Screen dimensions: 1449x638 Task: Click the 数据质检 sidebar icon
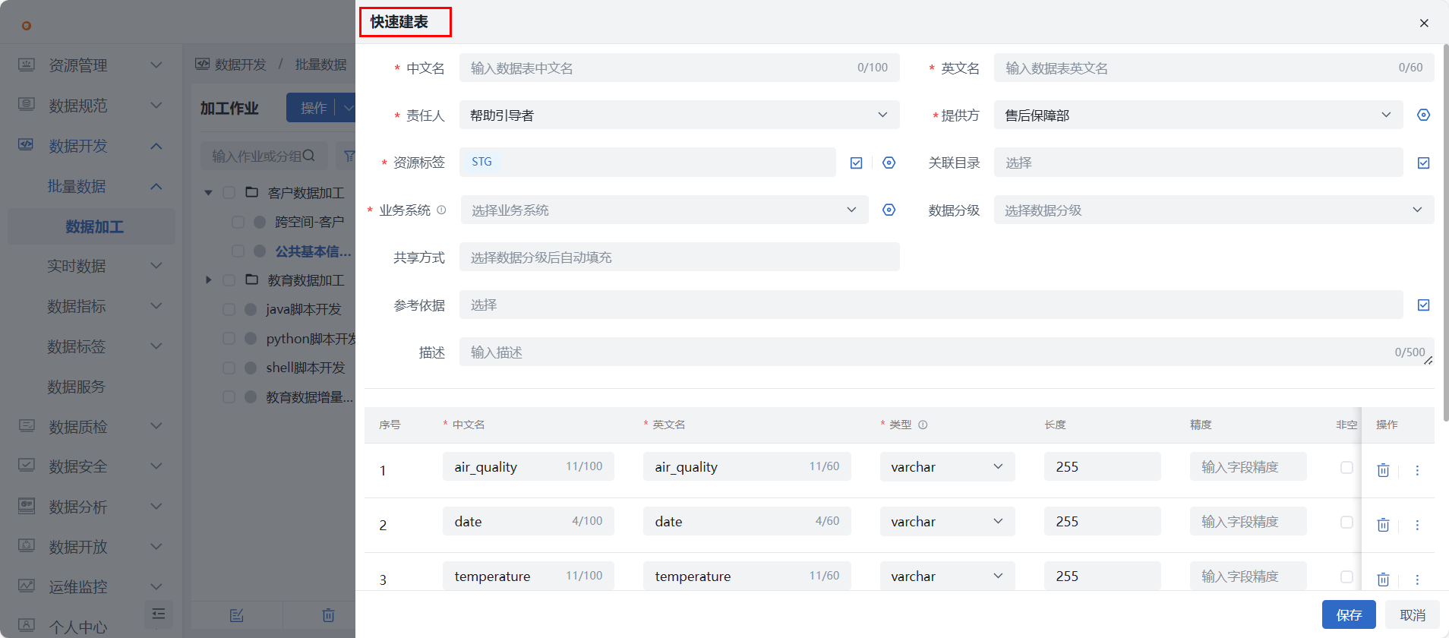27,426
